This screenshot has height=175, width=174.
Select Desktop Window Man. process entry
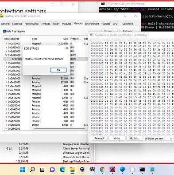[76, 161]
